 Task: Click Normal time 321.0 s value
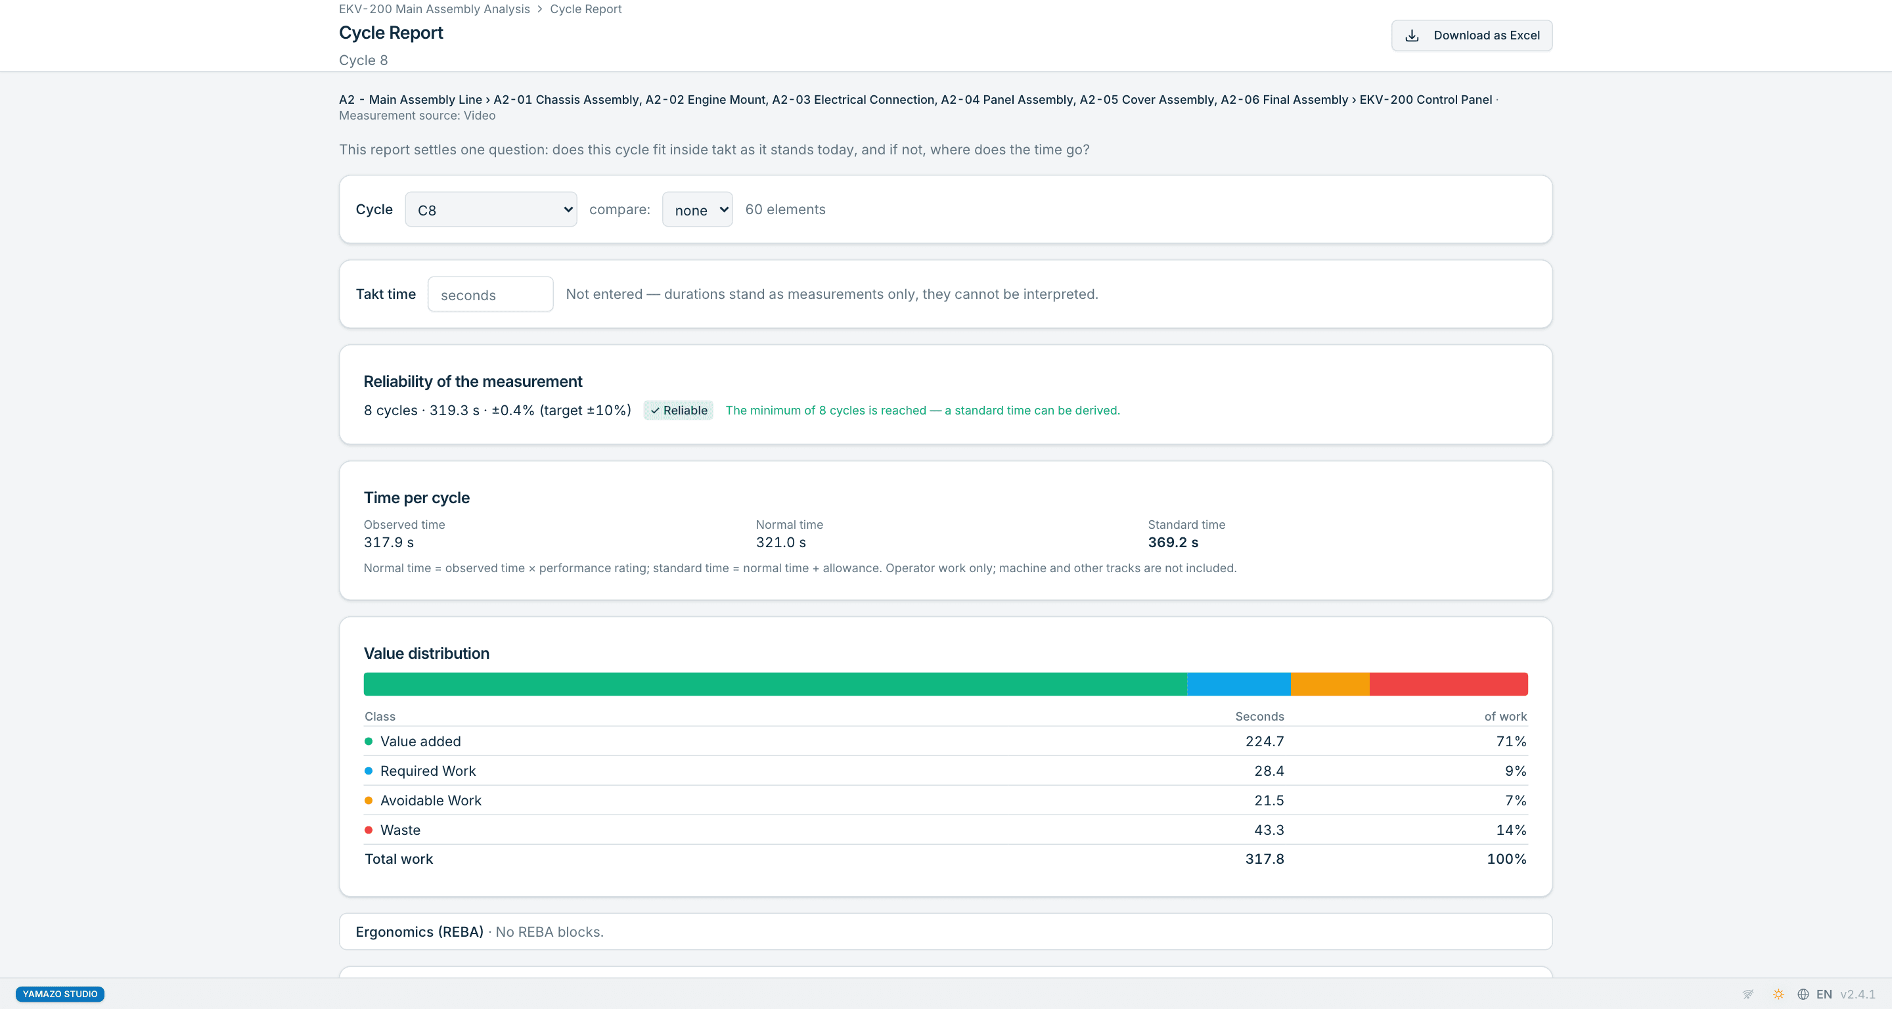point(780,542)
